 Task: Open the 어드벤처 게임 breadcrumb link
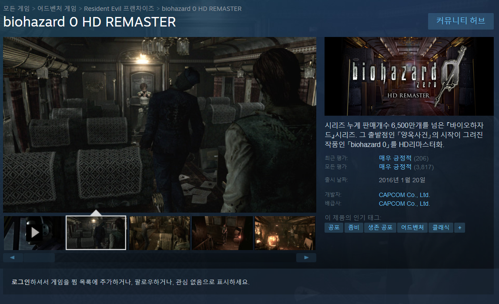(x=57, y=9)
